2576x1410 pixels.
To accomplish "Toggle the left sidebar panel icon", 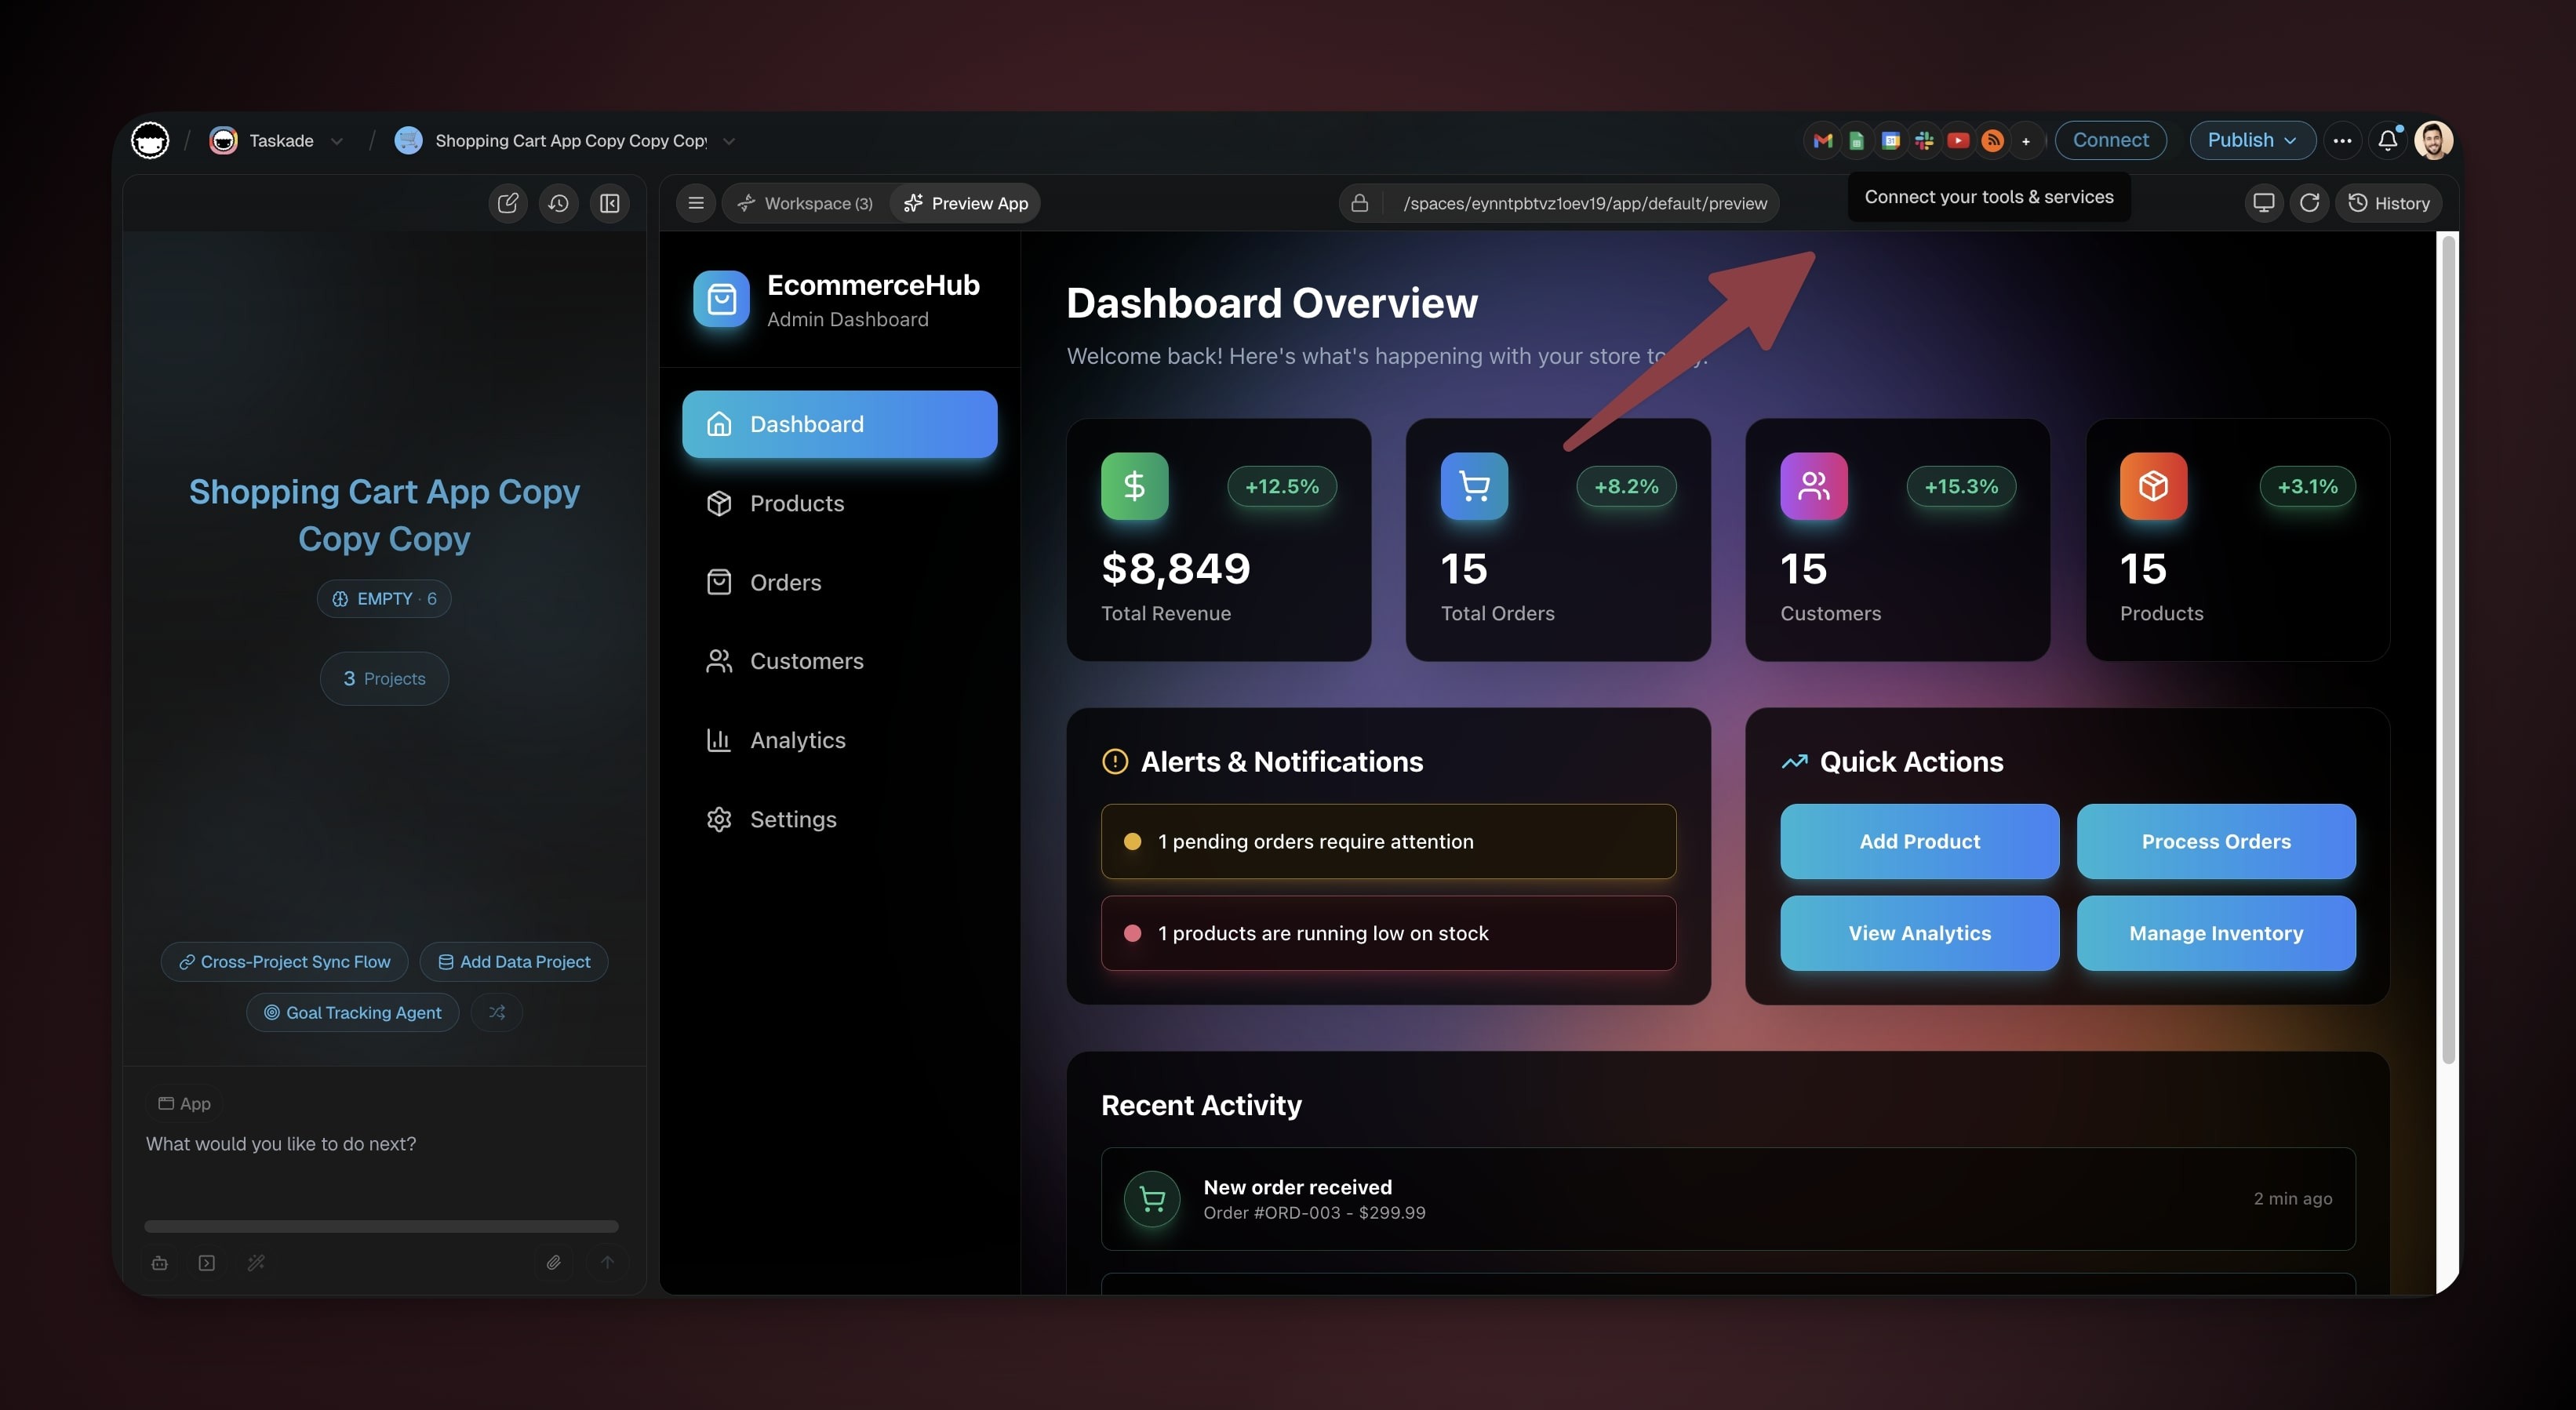I will pyautogui.click(x=609, y=203).
